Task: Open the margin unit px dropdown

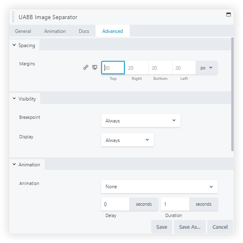Action: click(207, 68)
